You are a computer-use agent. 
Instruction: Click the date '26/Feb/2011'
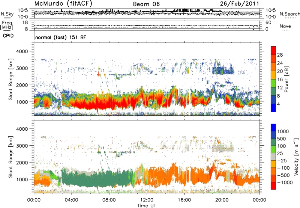(239, 4)
